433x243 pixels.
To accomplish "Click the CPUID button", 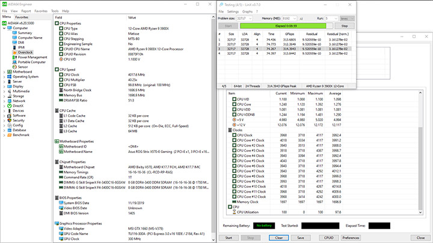I will [328, 238].
